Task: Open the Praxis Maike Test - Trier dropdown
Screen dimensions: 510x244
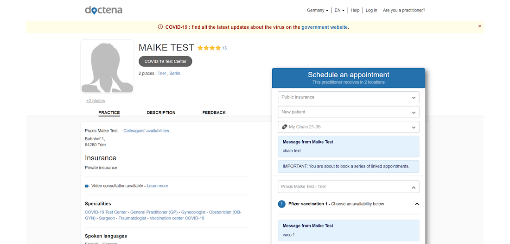Action: [x=348, y=187]
